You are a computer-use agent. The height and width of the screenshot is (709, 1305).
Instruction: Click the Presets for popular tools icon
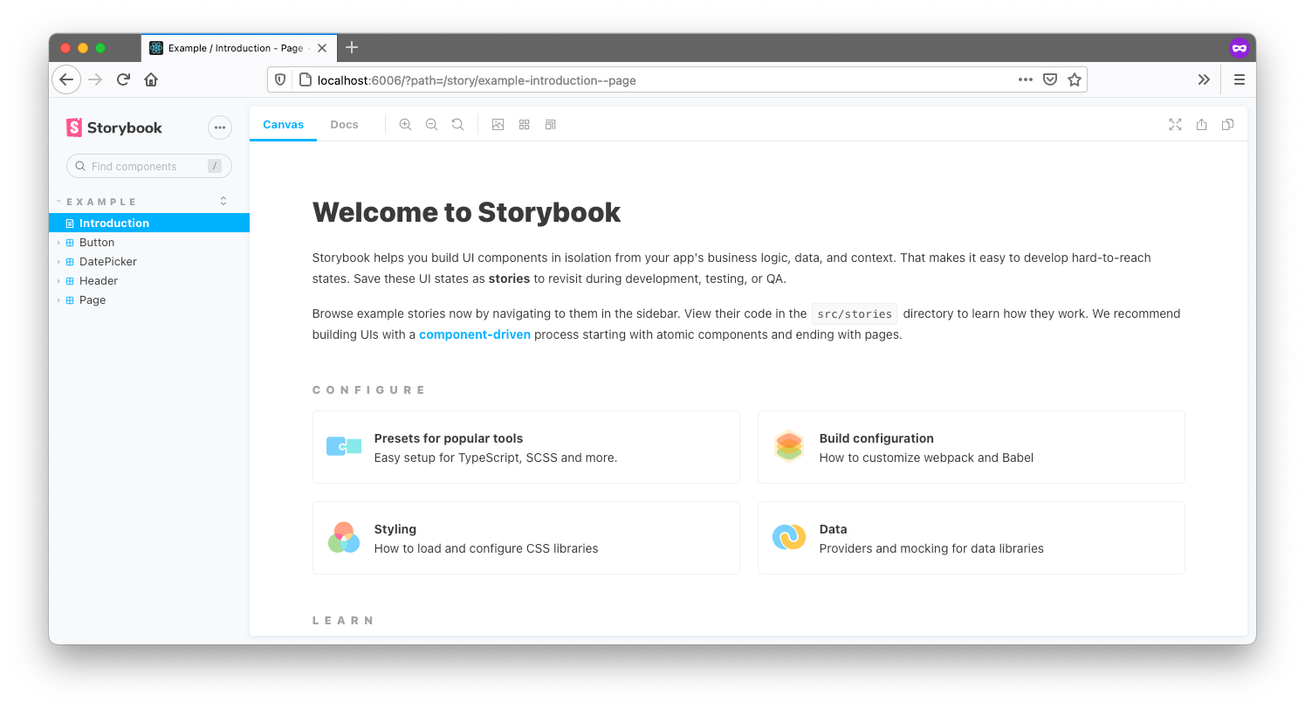click(344, 446)
